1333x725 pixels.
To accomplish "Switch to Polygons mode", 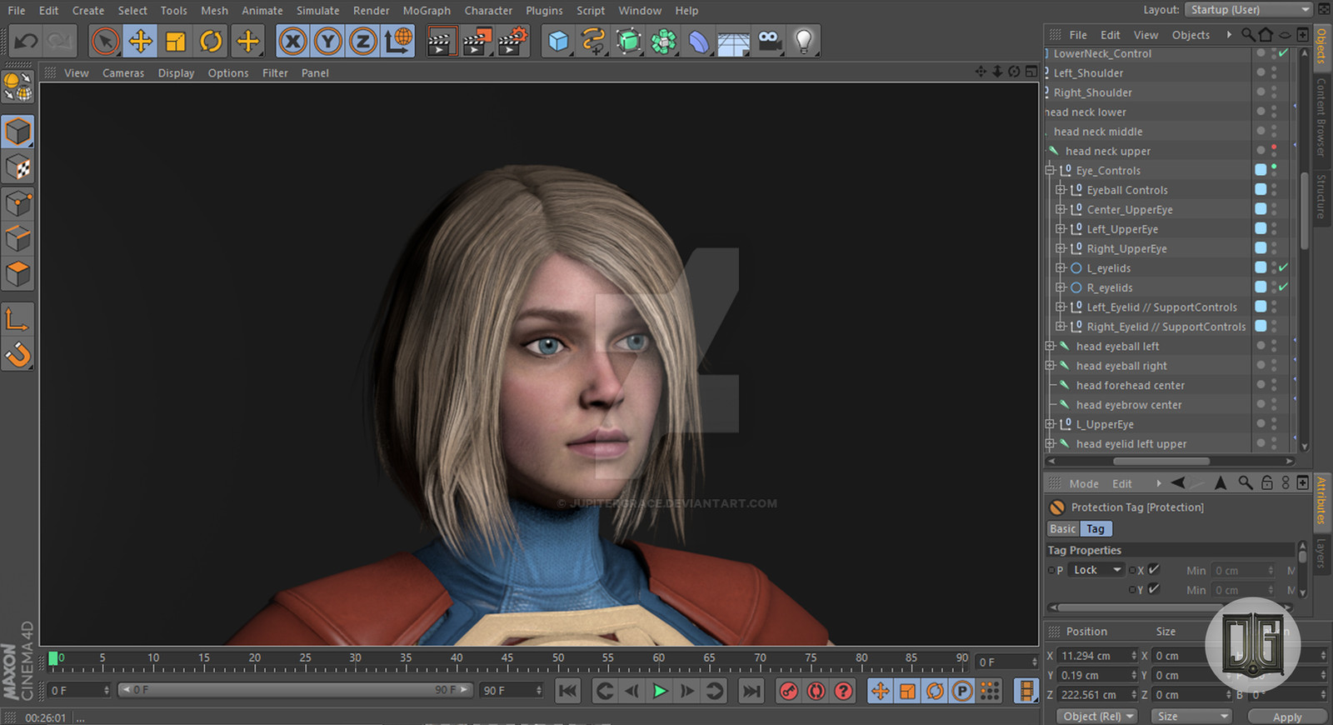I will pyautogui.click(x=18, y=273).
